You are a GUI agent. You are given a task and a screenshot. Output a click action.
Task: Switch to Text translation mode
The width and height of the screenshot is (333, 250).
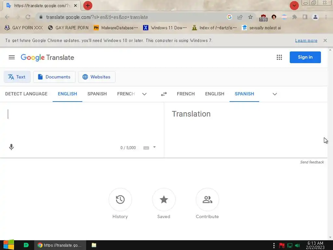pyautogui.click(x=17, y=77)
